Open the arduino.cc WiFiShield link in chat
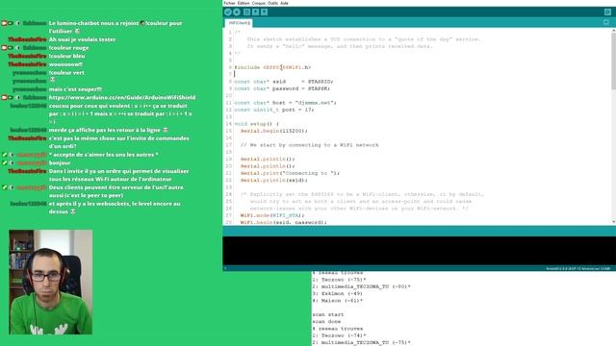 [x=122, y=97]
